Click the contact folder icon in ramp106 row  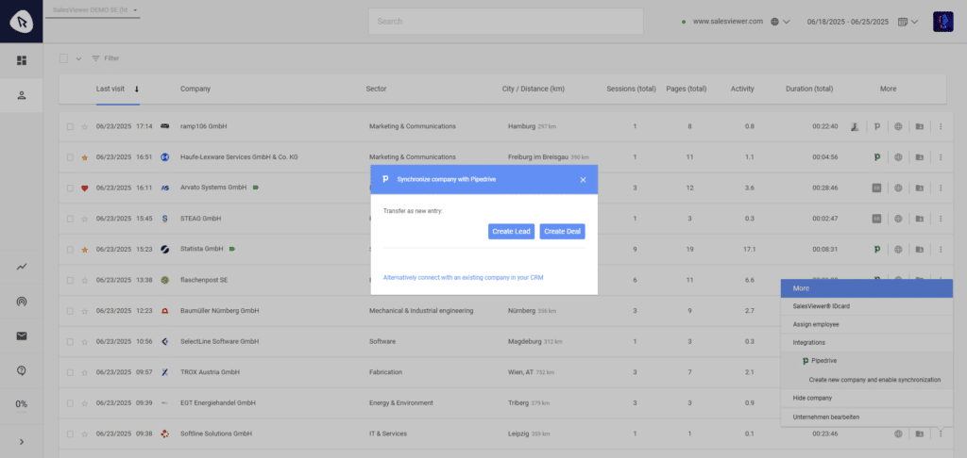[920, 126]
